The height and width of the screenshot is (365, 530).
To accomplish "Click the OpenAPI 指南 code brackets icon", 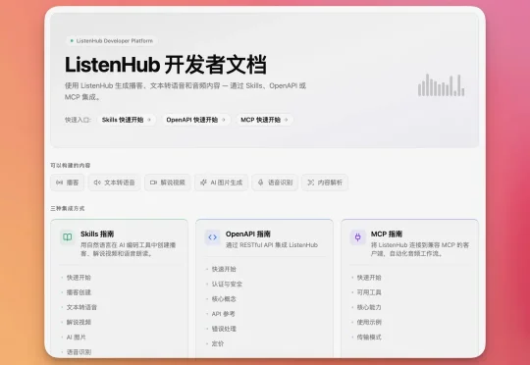I will click(213, 236).
